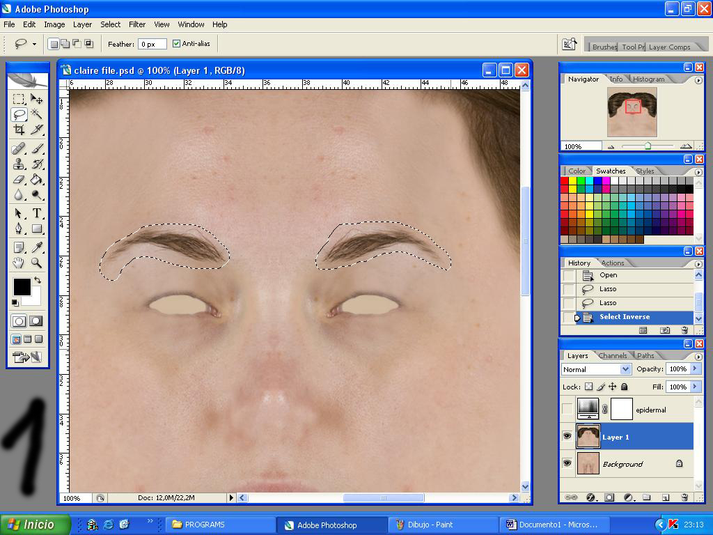This screenshot has height=535, width=713.
Task: Select the Path Selection tool
Action: point(19,213)
